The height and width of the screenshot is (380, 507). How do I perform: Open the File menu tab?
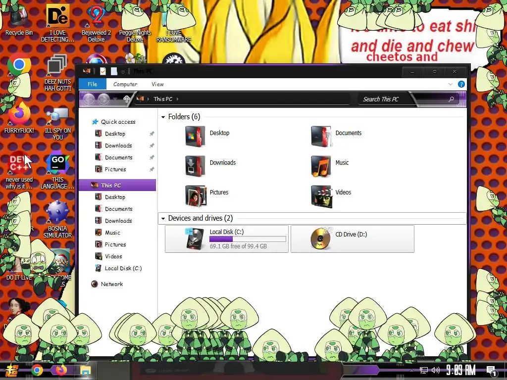point(93,84)
